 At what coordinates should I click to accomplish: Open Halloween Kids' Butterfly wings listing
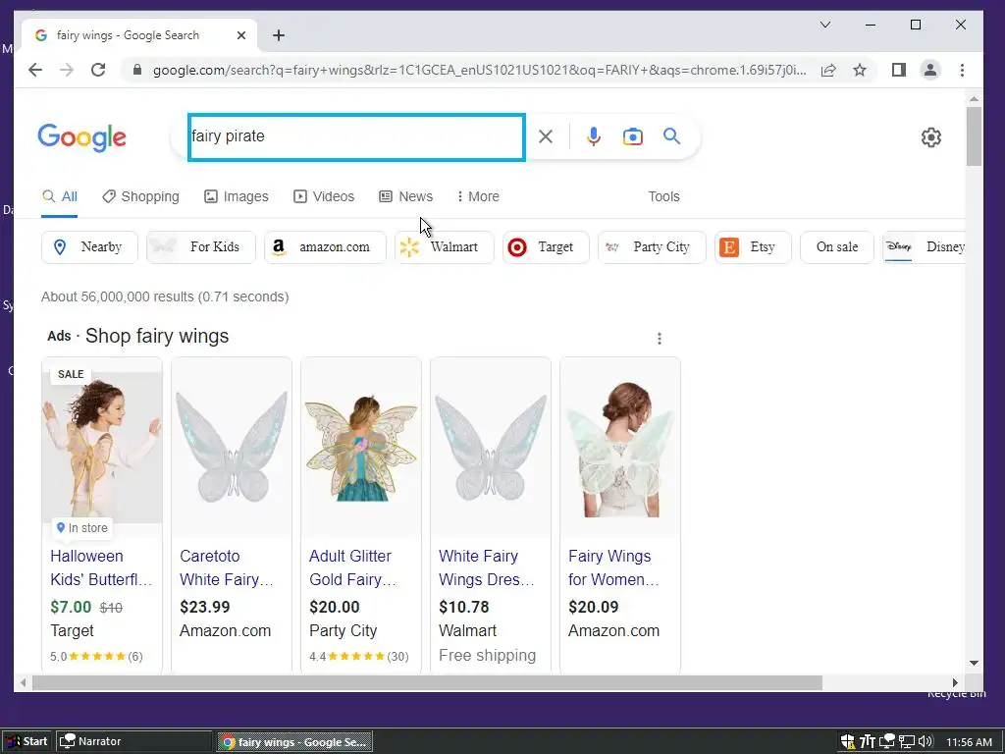coord(101,568)
